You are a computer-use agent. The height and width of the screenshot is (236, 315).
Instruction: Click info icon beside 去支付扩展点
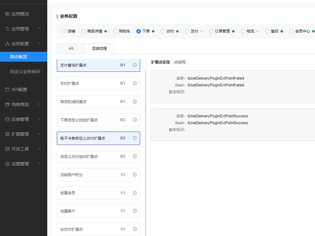pyautogui.click(x=135, y=229)
